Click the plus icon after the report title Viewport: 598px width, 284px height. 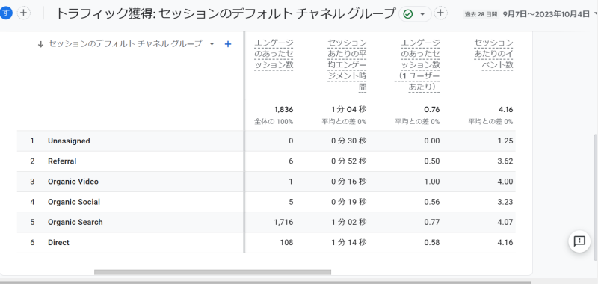440,13
